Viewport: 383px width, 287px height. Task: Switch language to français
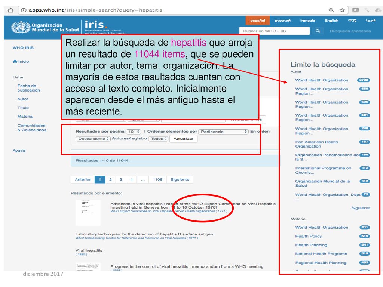307,21
